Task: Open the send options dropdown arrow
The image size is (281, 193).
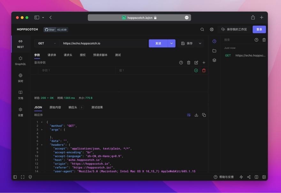Action: [171, 43]
